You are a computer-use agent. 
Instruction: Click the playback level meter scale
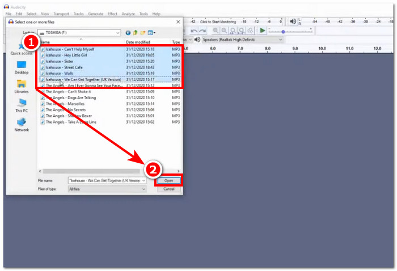coord(348,22)
